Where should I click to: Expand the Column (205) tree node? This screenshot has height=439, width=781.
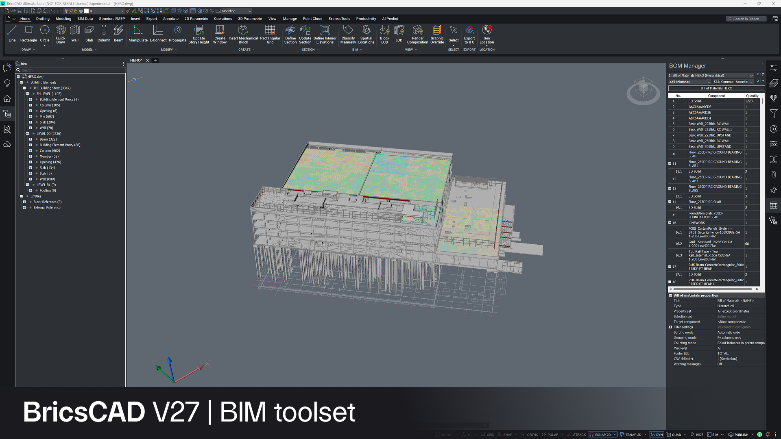30,105
